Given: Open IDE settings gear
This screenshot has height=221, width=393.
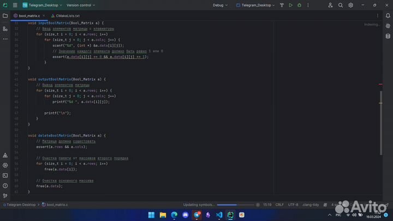Looking at the screenshot, I should 350,5.
